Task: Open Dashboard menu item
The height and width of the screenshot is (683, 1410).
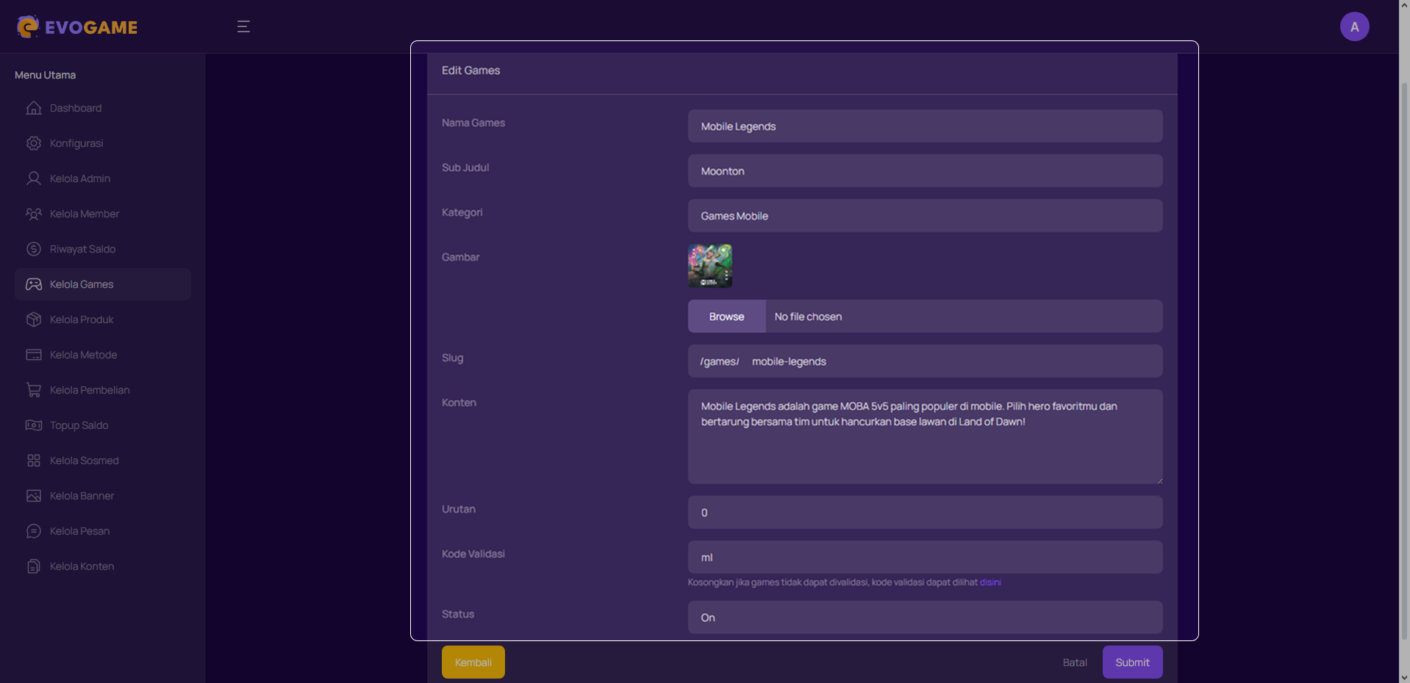Action: [x=103, y=108]
